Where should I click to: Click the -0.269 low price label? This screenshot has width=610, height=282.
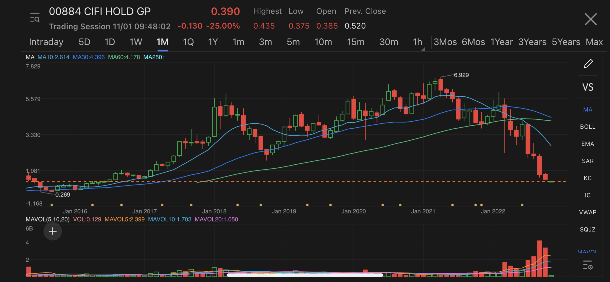tap(62, 195)
